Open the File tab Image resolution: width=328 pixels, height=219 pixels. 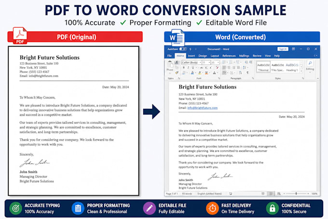169,56
